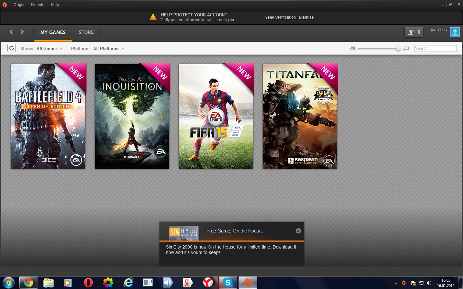Open the Help menu

(x=55, y=5)
